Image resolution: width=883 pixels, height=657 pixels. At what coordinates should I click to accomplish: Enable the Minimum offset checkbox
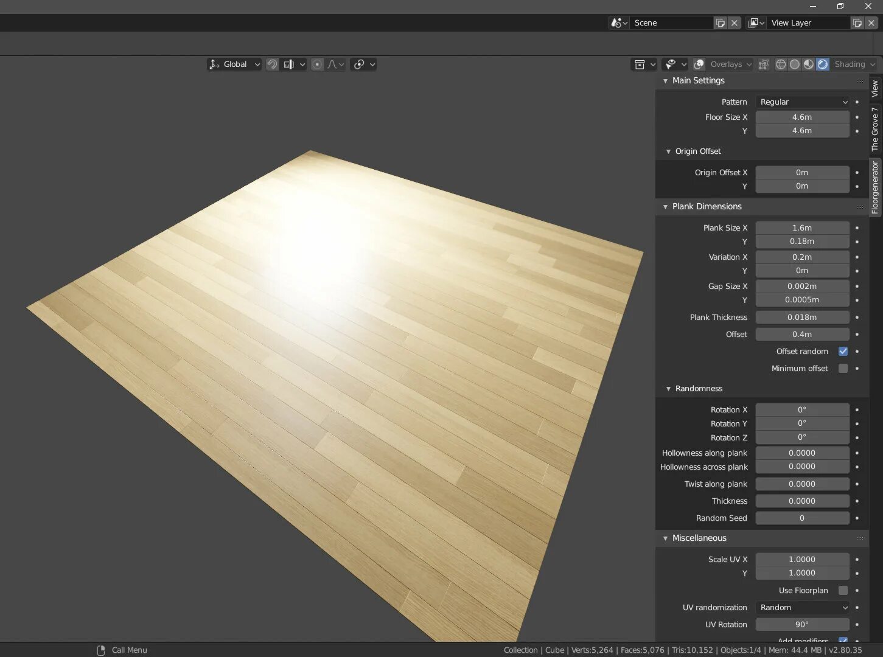[843, 368]
